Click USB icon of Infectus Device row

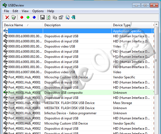click(6, 113)
